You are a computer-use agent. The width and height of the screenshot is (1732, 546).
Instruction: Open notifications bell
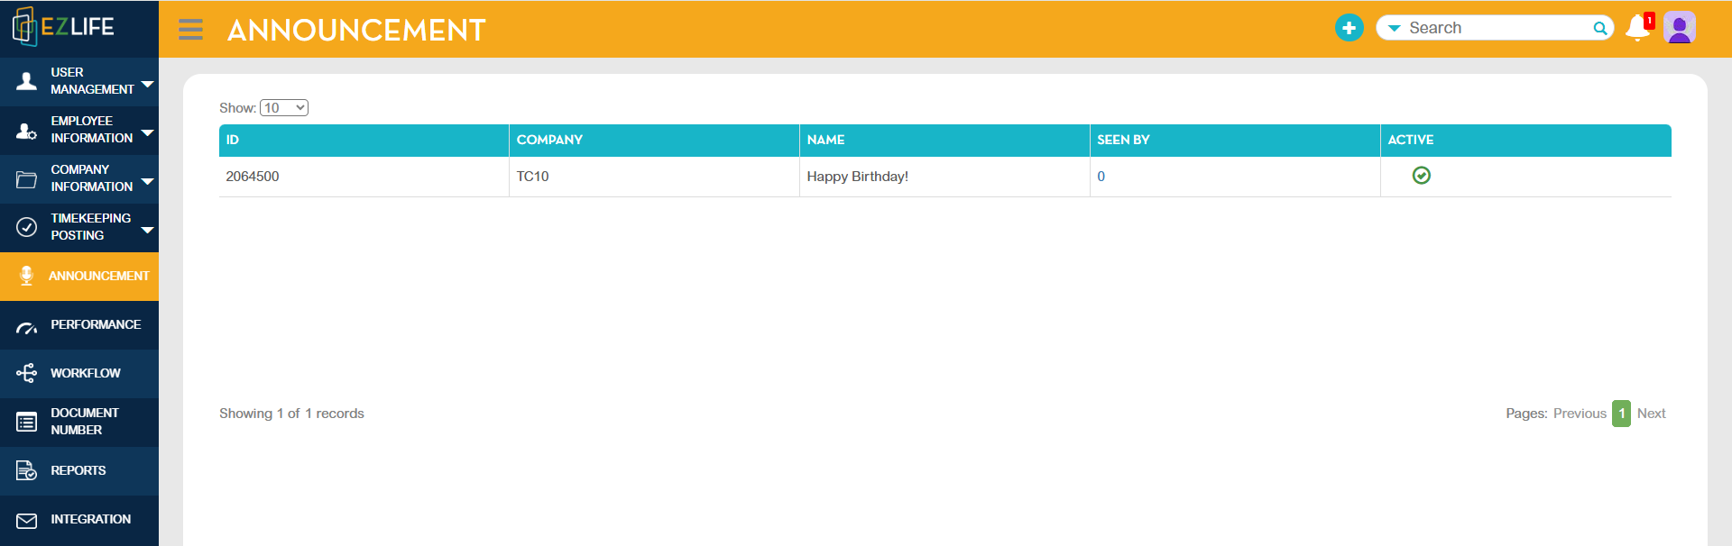[1638, 28]
